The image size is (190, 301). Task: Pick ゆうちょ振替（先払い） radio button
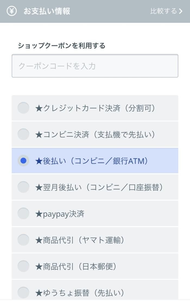(x=23, y=293)
